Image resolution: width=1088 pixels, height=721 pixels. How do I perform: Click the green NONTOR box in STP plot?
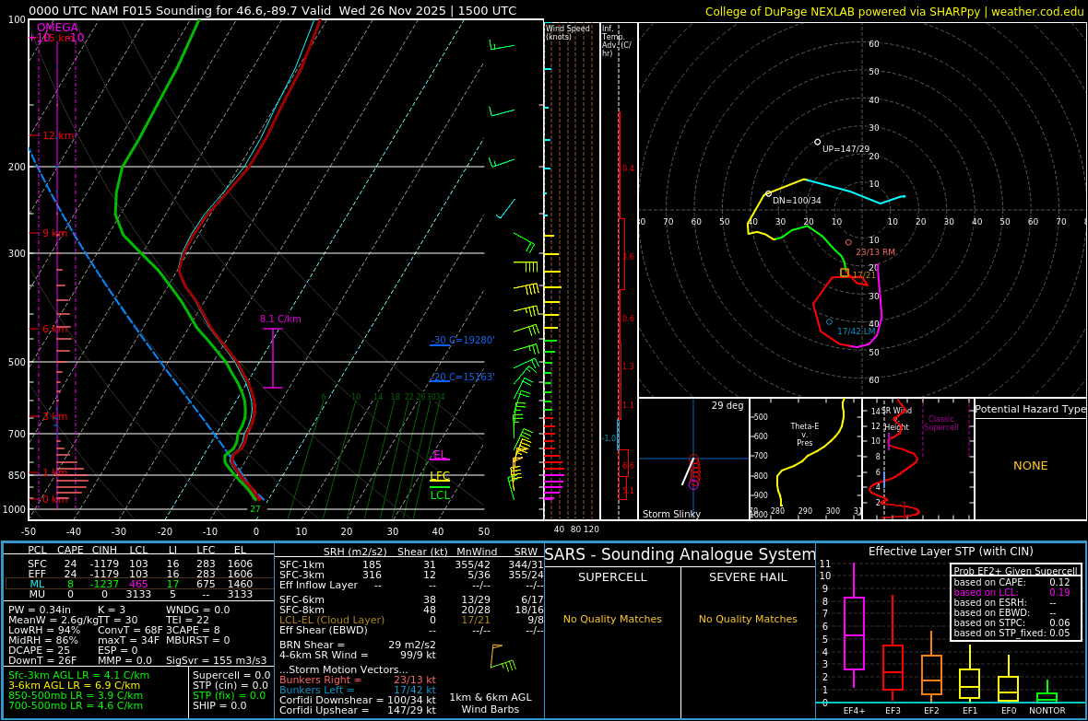click(1047, 697)
